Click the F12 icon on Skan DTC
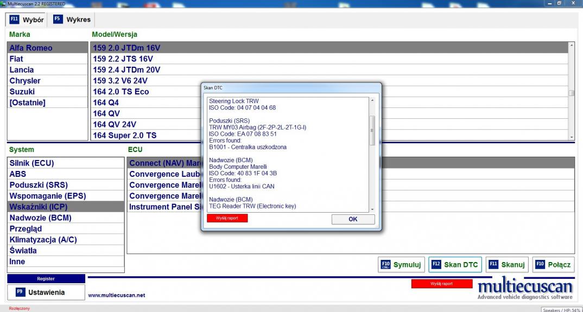 coord(436,264)
